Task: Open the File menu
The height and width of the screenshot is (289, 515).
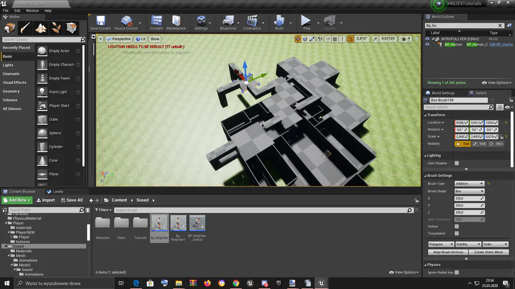Action: click(6, 10)
